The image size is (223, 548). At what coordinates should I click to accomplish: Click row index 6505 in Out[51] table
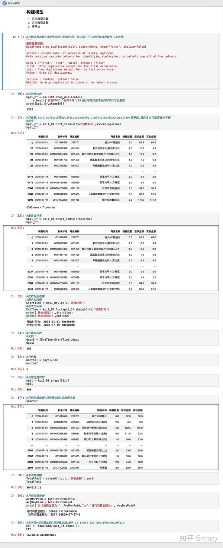point(30,200)
